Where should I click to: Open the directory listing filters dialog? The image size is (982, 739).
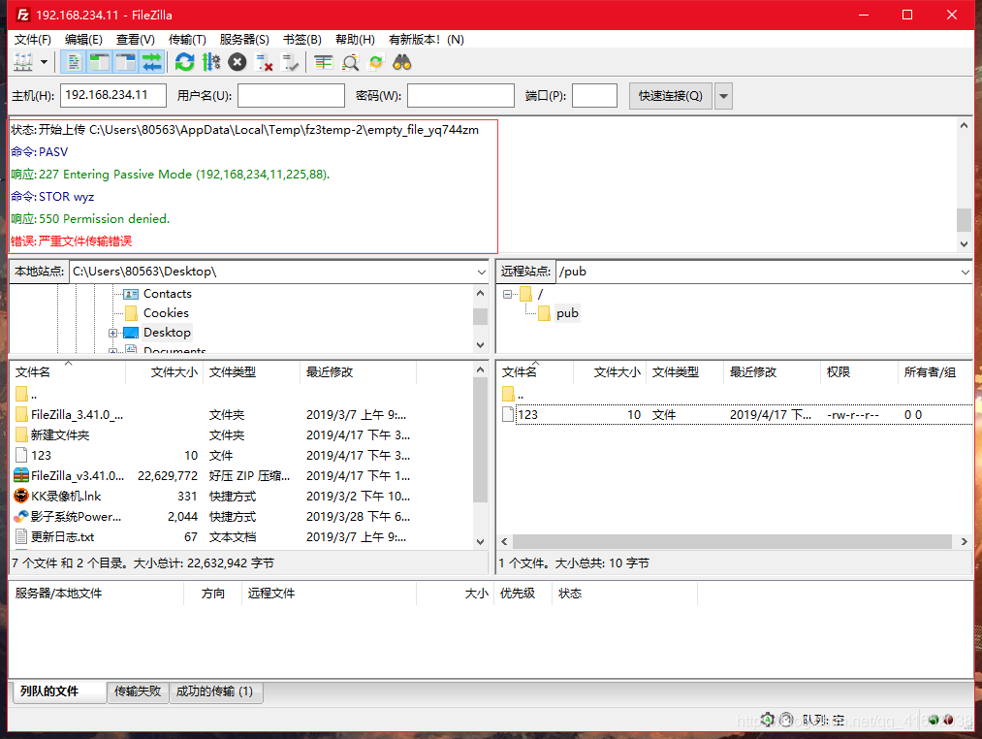tap(323, 62)
